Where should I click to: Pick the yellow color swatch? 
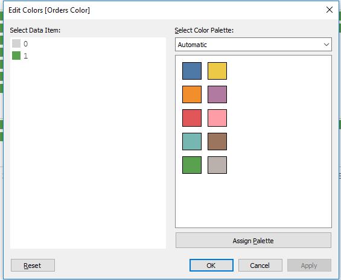(217, 71)
